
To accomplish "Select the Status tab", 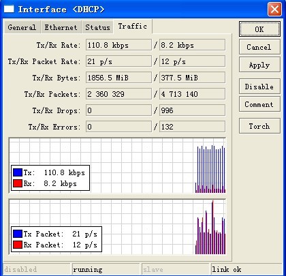I will 97,27.
